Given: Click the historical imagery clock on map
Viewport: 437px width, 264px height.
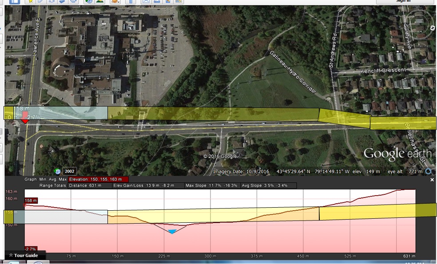Looking at the screenshot, I should tap(57, 171).
